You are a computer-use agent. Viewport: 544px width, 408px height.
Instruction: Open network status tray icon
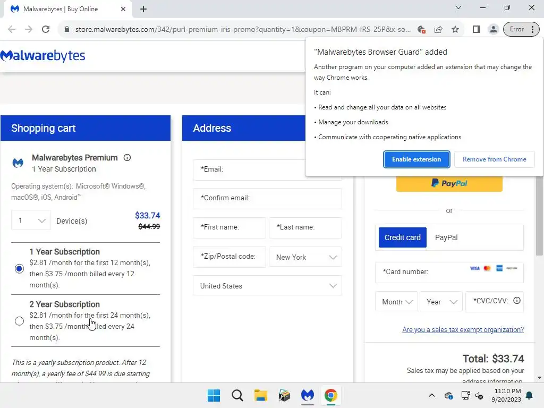(465, 395)
